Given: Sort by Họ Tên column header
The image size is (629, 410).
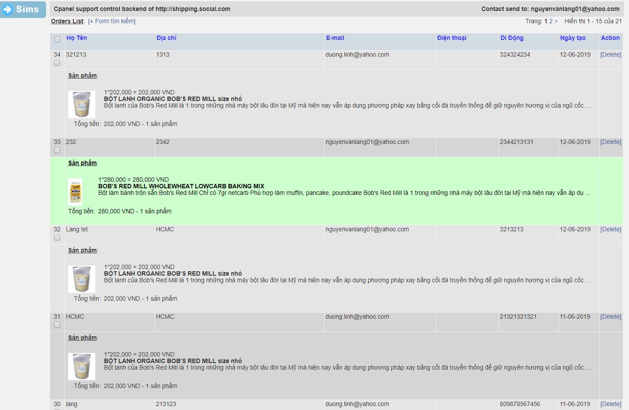Looking at the screenshot, I should (x=76, y=38).
